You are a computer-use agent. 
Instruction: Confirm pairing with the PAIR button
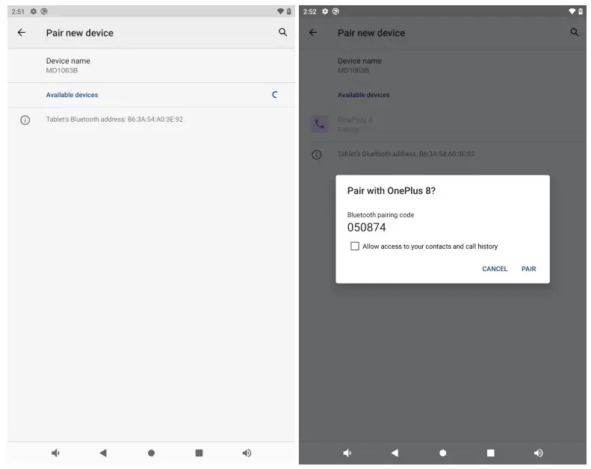528,269
